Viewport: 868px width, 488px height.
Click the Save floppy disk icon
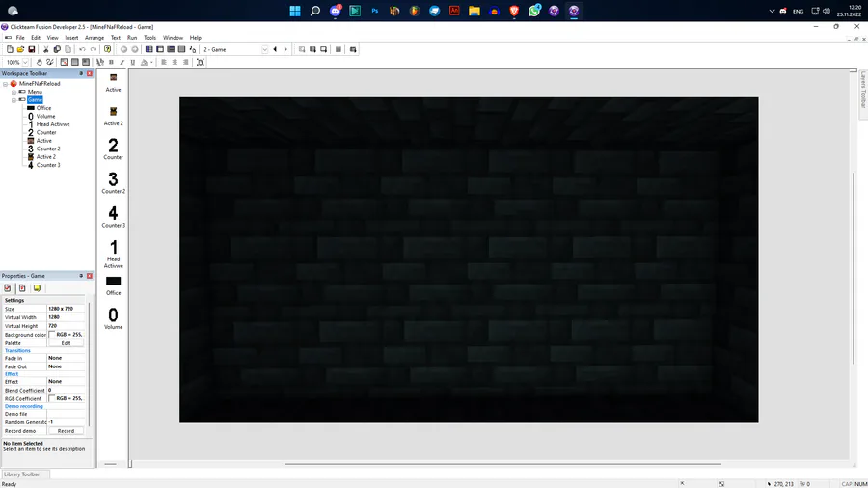point(32,49)
